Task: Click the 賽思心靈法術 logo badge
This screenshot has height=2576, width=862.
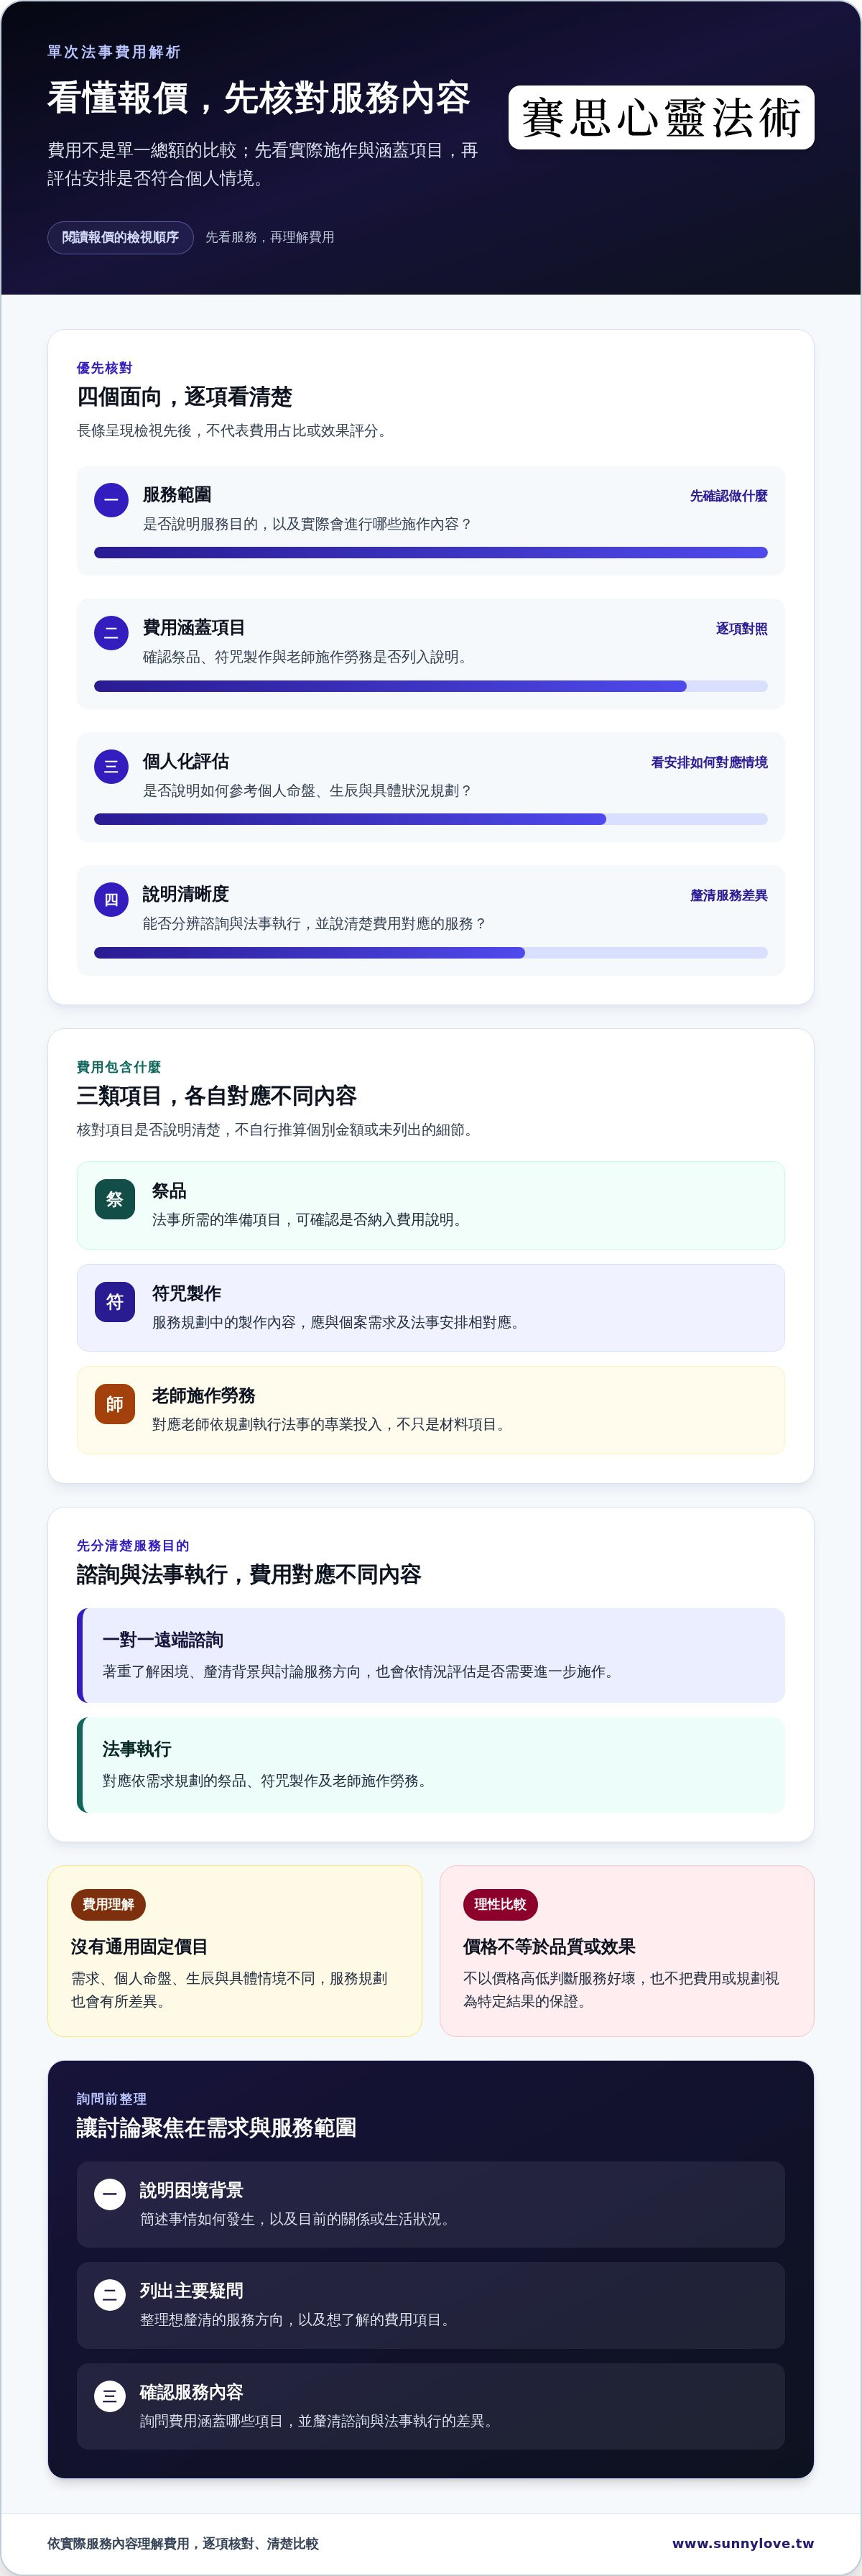Action: 661,118
